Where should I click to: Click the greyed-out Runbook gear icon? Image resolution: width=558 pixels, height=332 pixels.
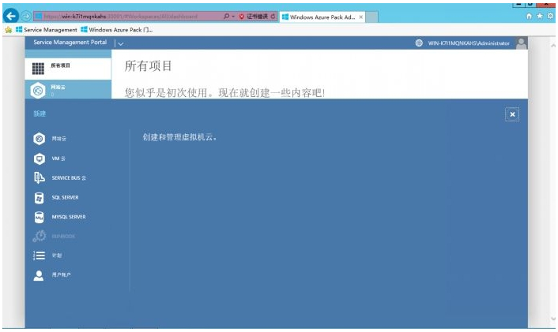pyautogui.click(x=40, y=236)
